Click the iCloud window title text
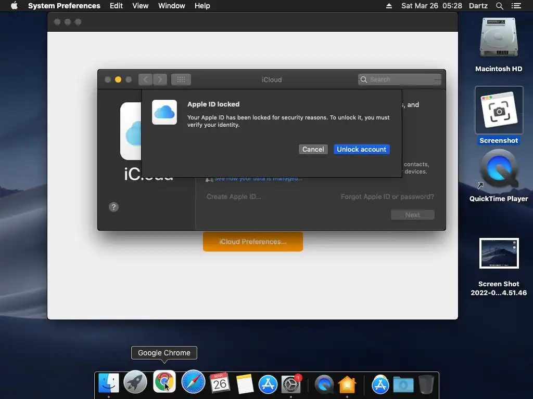Image resolution: width=533 pixels, height=399 pixels. click(272, 79)
